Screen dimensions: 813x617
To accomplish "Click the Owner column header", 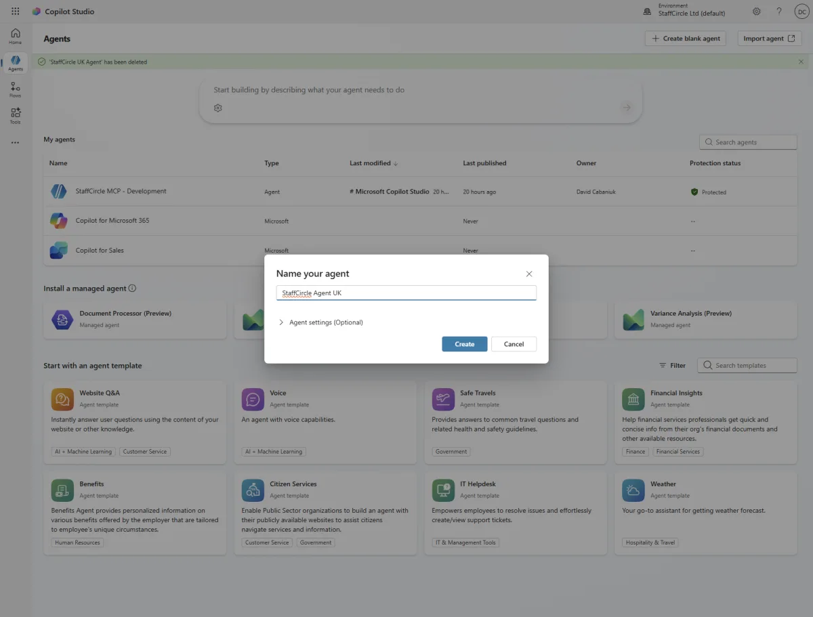I will pyautogui.click(x=586, y=163).
